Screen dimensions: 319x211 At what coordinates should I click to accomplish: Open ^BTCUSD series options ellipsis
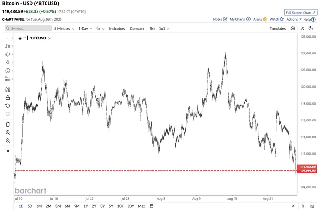click(24, 38)
